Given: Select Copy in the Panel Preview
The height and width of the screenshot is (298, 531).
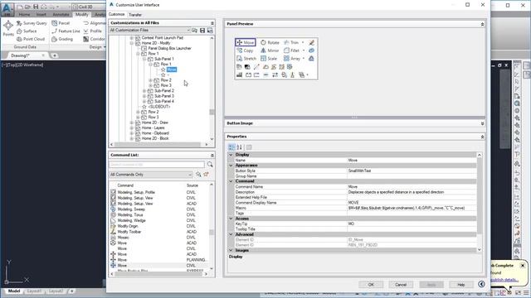Looking at the screenshot, I should tap(245, 50).
